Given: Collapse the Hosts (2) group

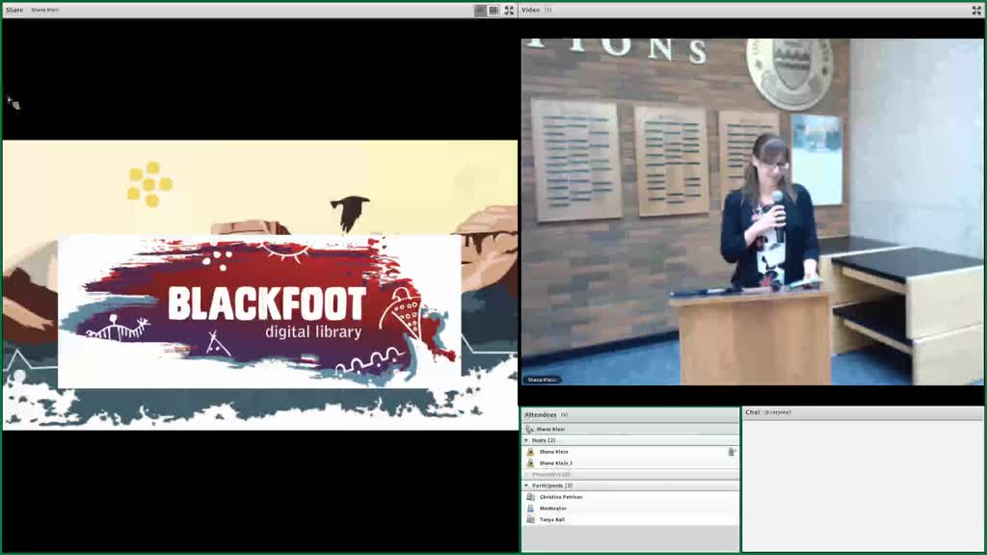Looking at the screenshot, I should 527,440.
